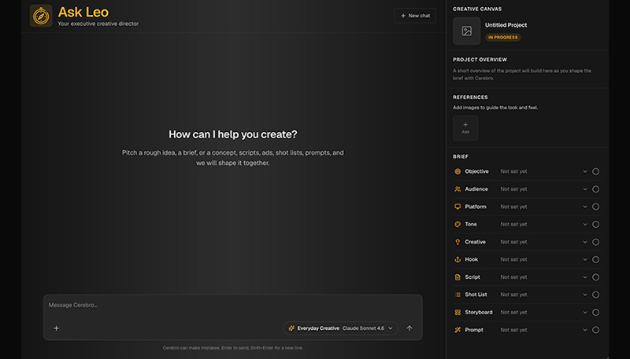The height and width of the screenshot is (359, 630).
Task: Click the Storyboard label
Action: [x=479, y=312]
